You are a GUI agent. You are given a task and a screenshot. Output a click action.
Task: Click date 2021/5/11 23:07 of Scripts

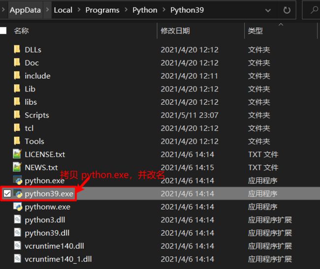(x=190, y=115)
